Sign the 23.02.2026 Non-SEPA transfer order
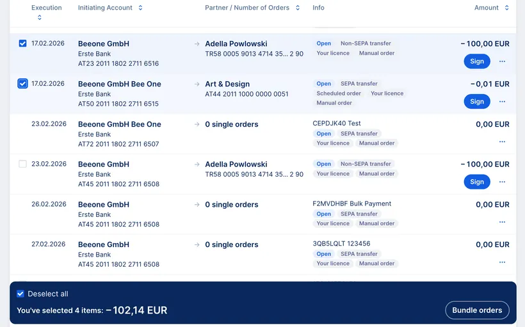This screenshot has height=327, width=525. [477, 182]
